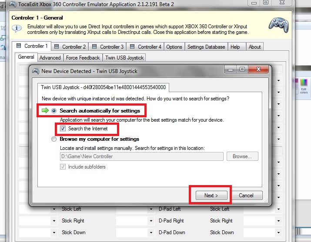Screen dimensions: 311x242
Task: Maximize the New Device Detected dialog
Action: click(242, 69)
